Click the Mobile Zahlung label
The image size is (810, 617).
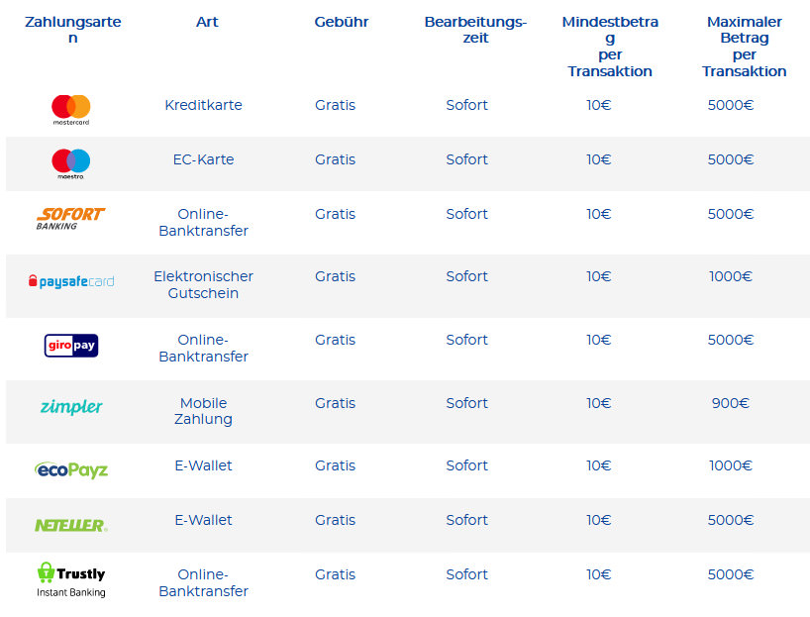pyautogui.click(x=204, y=411)
